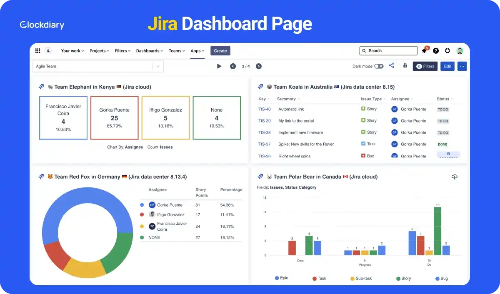
Task: Go to next dashboard page arrow
Action: [259, 66]
